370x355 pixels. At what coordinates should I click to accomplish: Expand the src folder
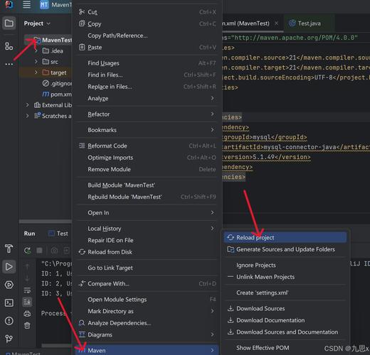pyautogui.click(x=36, y=62)
